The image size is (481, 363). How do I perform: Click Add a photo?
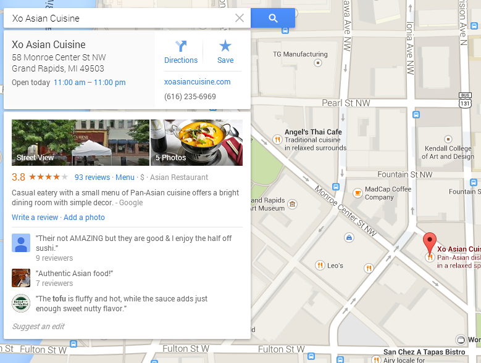click(84, 218)
